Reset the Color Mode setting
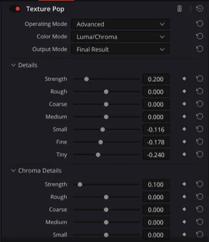209x242 pixels. (x=199, y=37)
